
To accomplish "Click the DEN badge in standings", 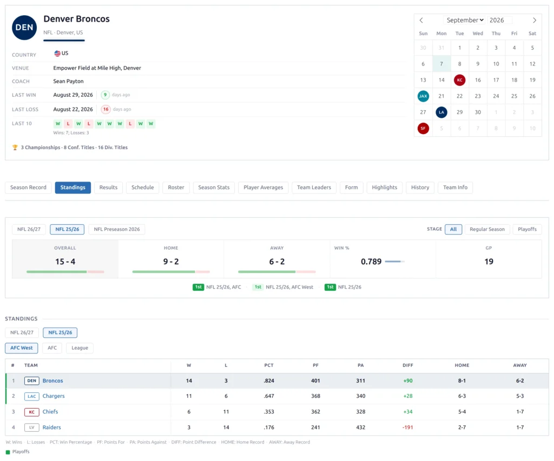I will 32,381.
